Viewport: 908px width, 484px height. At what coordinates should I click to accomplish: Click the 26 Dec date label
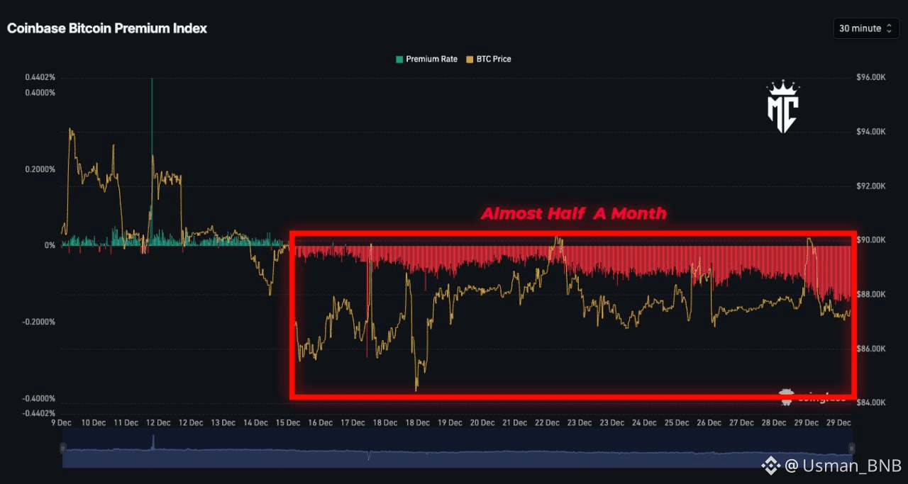709,422
